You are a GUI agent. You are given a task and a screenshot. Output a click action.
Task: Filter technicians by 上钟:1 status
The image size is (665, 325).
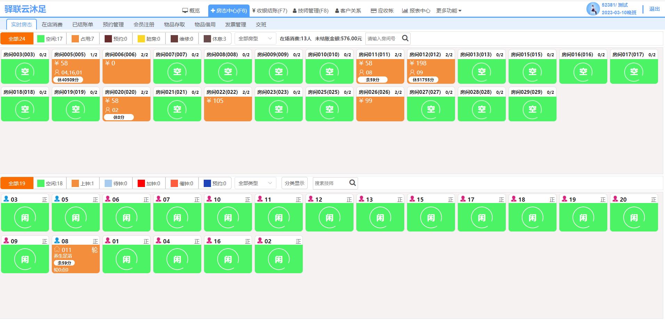(x=83, y=183)
